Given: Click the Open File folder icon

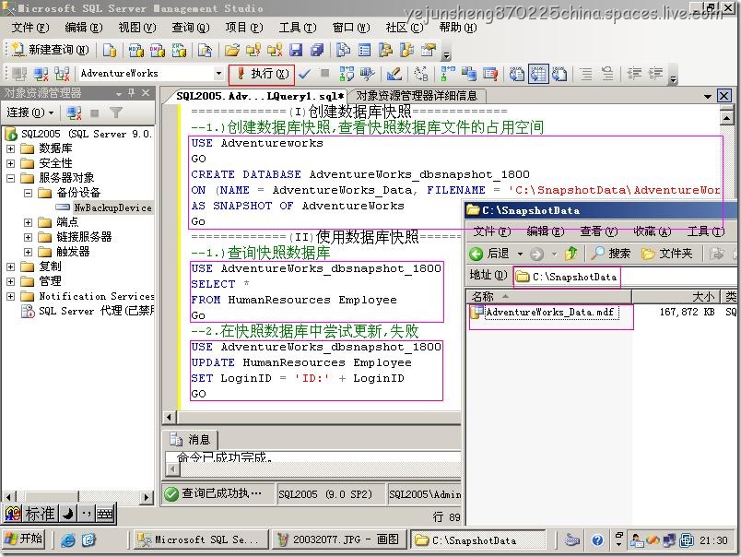Looking at the screenshot, I should [x=232, y=50].
